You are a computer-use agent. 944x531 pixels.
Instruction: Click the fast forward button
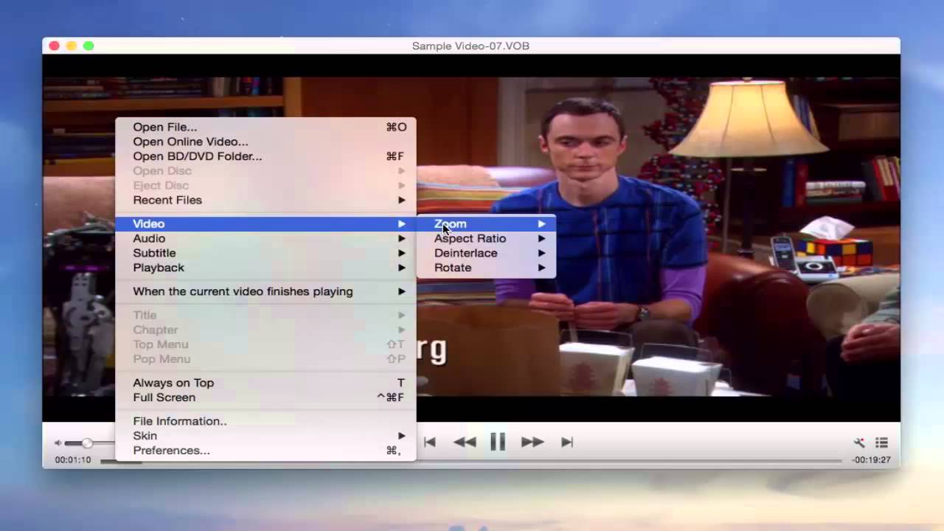(x=532, y=442)
